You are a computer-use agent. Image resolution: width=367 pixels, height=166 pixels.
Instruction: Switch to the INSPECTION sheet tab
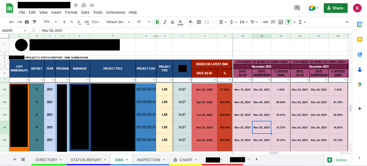(151, 160)
